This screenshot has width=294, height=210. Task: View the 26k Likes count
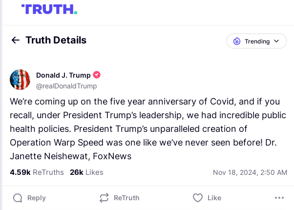86,172
